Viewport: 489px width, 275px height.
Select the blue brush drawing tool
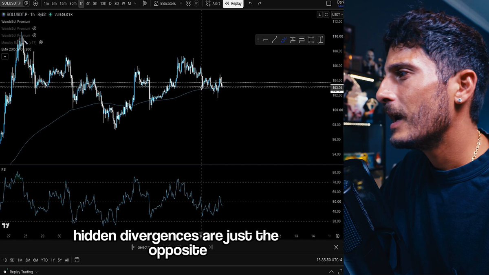[284, 40]
